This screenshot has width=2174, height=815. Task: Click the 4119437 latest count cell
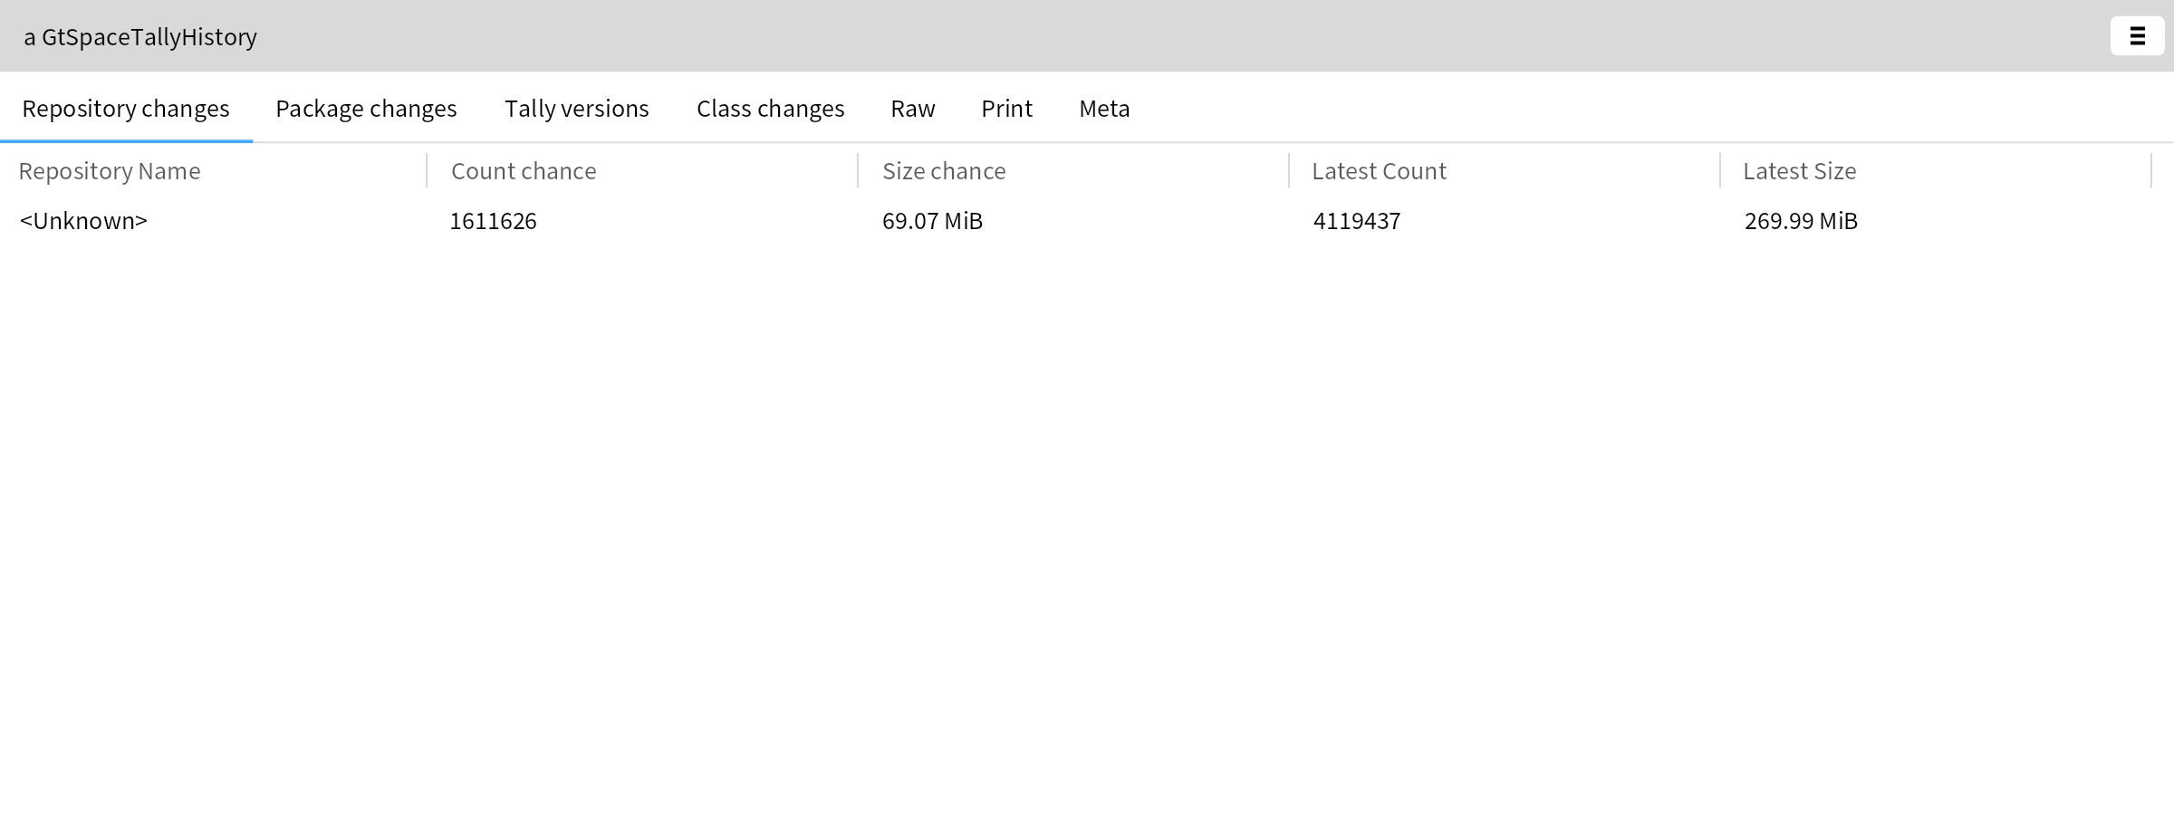tap(1356, 221)
